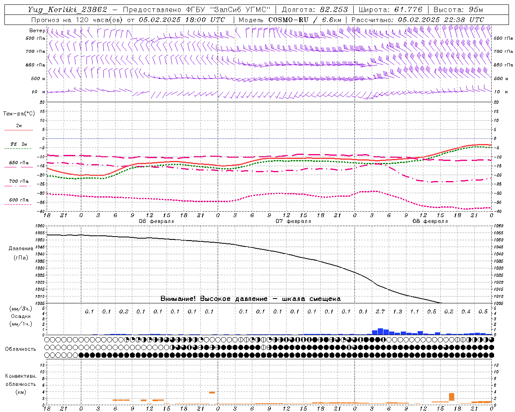
Task: Click warning 'Внимание! Высокое давление — шкала смещена'
Action: [x=250, y=299]
